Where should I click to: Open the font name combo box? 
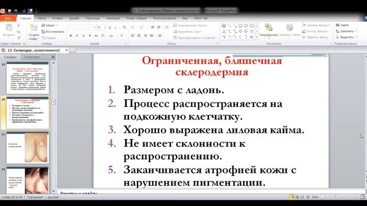81,27
